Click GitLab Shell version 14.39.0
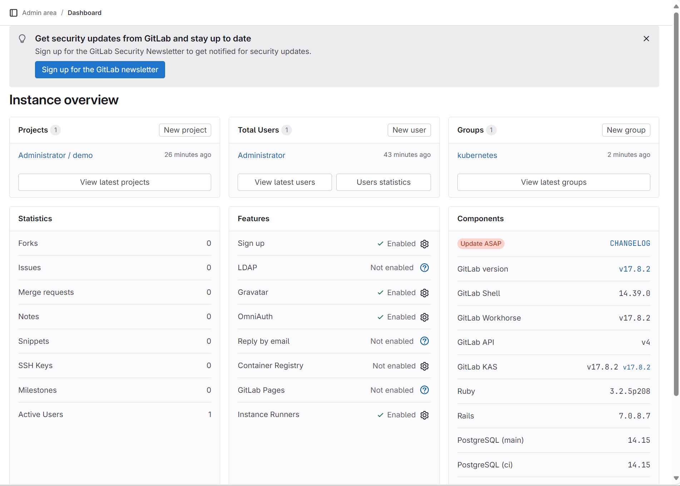 point(635,293)
